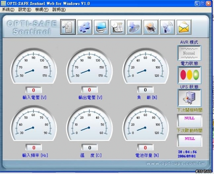Minimize the OPTI-SAFE Sentinel window
214x174 pixels.
point(197,4)
